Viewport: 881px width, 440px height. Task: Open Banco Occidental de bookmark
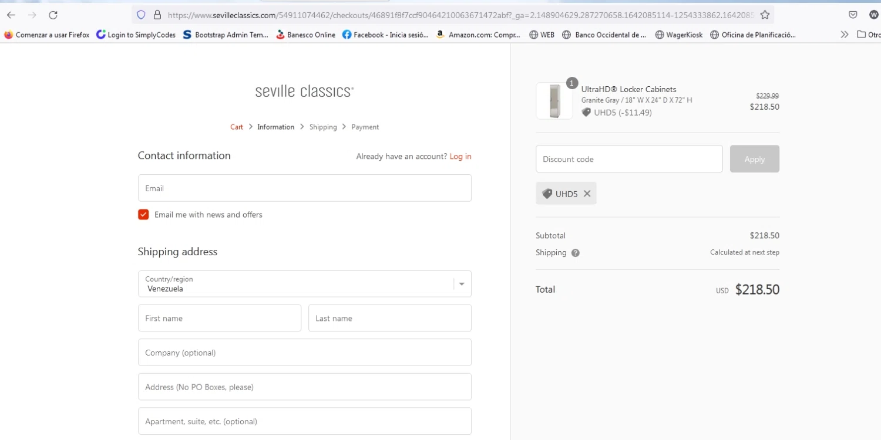click(604, 35)
